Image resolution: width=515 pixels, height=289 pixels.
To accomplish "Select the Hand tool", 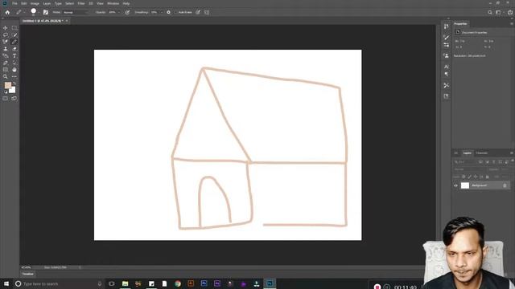I will (14, 70).
